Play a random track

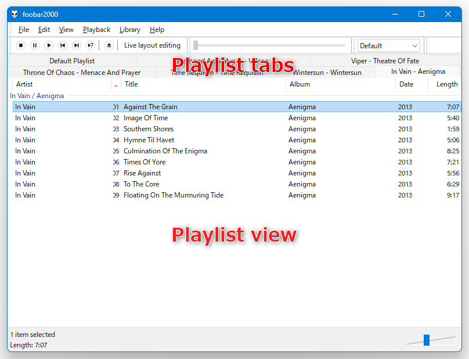pyautogui.click(x=91, y=45)
